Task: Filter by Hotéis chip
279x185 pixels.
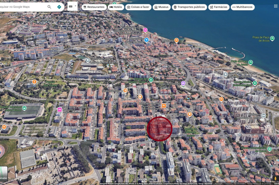Action: click(116, 7)
